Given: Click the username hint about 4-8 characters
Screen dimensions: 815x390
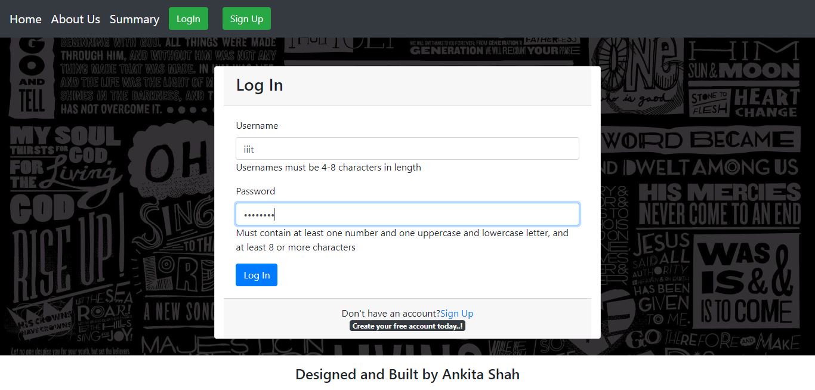Looking at the screenshot, I should [329, 168].
